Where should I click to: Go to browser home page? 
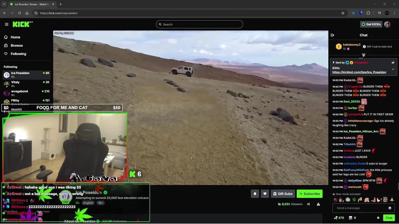[27, 13]
